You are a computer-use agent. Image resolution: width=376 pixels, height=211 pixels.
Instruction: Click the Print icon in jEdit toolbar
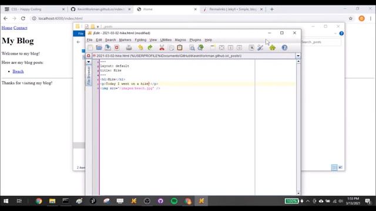(x=129, y=47)
